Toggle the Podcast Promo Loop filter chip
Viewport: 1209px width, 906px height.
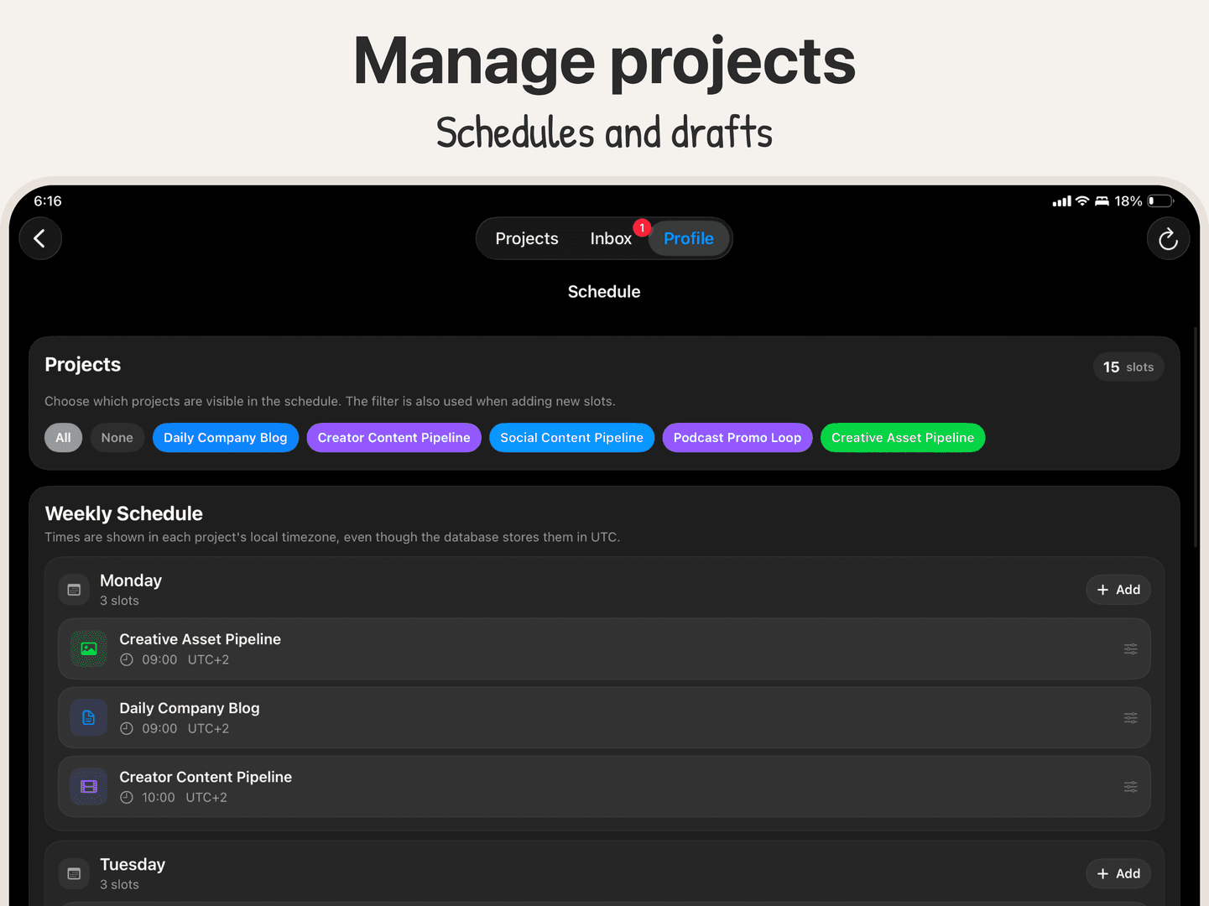[x=737, y=438]
